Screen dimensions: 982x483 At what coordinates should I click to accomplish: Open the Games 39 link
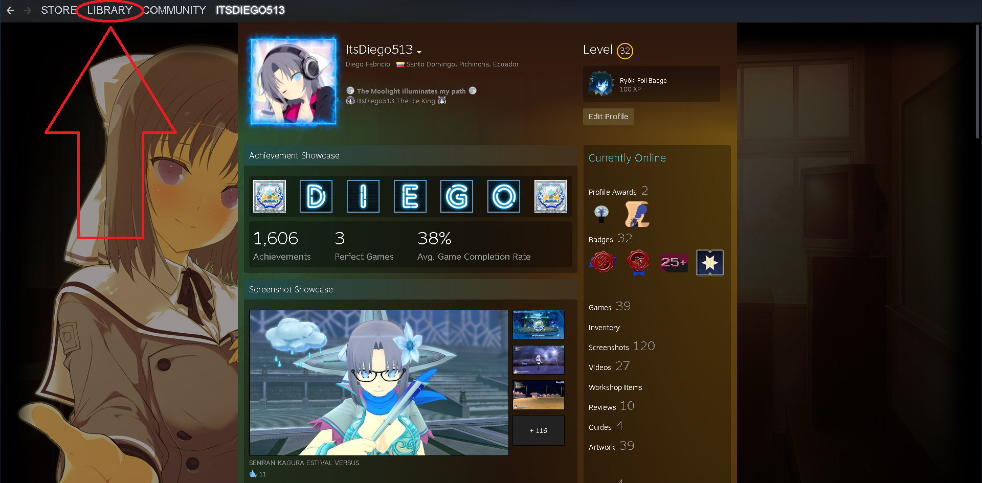click(x=610, y=307)
